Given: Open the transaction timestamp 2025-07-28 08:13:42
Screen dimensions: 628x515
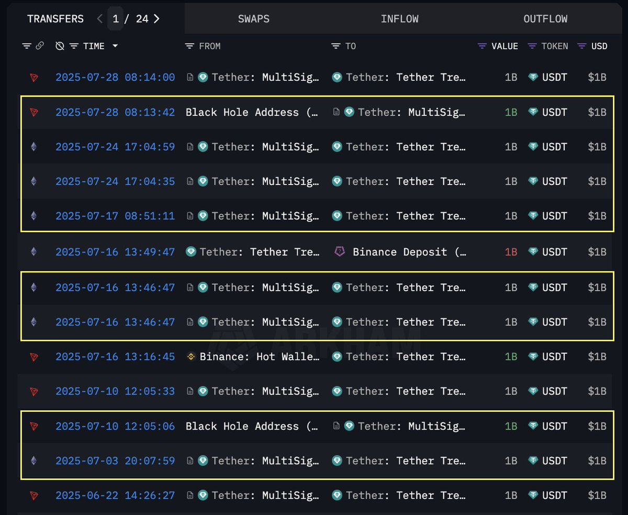Looking at the screenshot, I should click(x=115, y=112).
